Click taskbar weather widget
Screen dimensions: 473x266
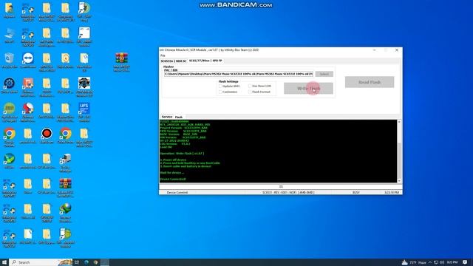click(x=414, y=262)
